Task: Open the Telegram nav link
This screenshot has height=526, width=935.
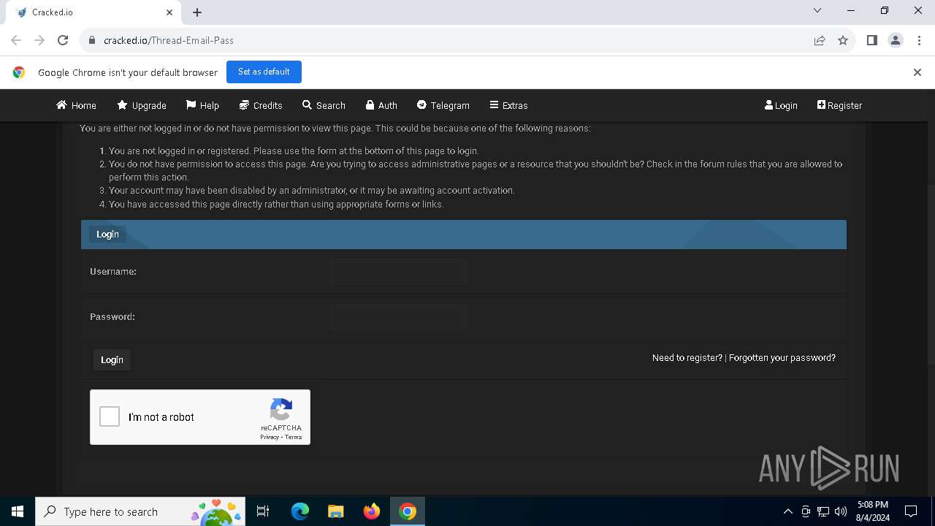Action: 443,105
